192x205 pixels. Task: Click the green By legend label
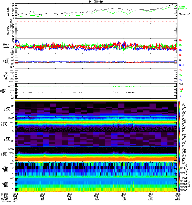pyautogui.click(x=180, y=45)
